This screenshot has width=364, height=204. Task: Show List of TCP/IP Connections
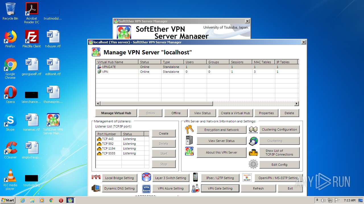tap(279, 152)
